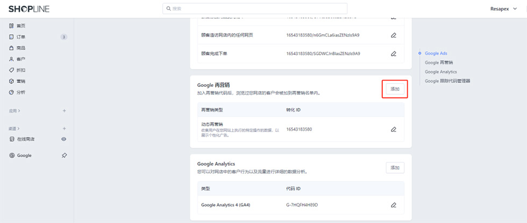The width and height of the screenshot is (527, 223).
Task: Expand the 应用 section
Action: [15, 111]
